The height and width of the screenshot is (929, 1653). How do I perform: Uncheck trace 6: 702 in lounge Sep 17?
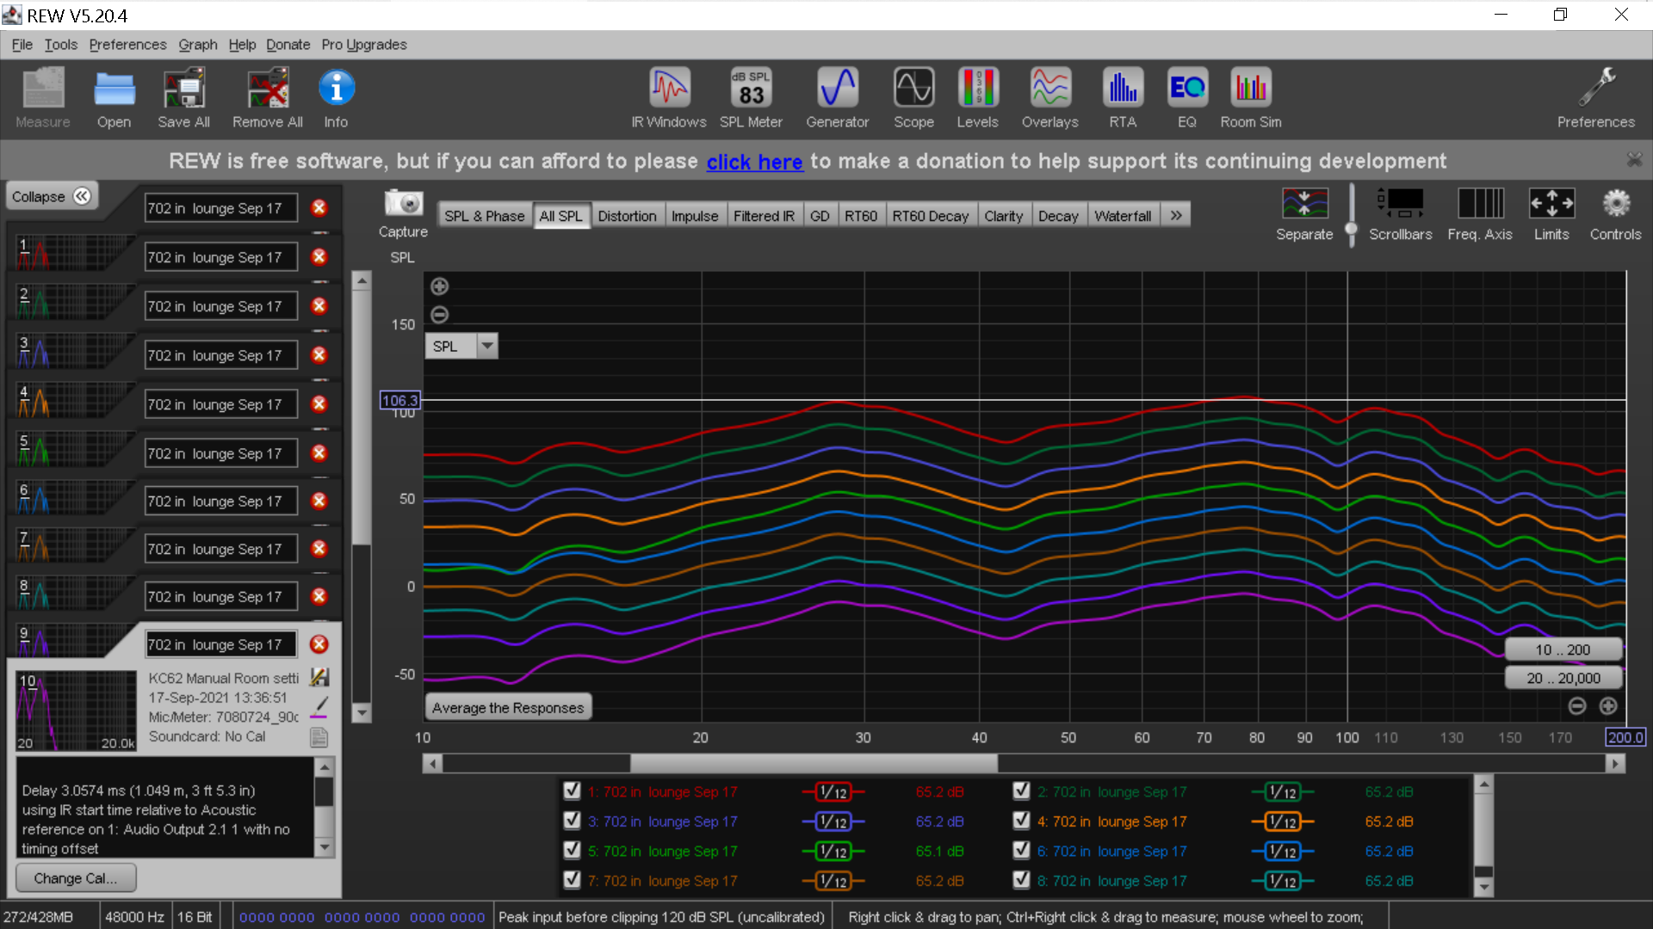1021,851
